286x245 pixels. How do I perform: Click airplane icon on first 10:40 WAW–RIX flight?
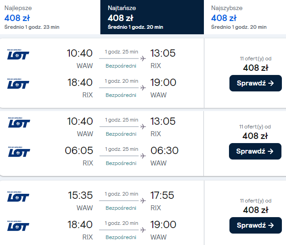(143, 59)
